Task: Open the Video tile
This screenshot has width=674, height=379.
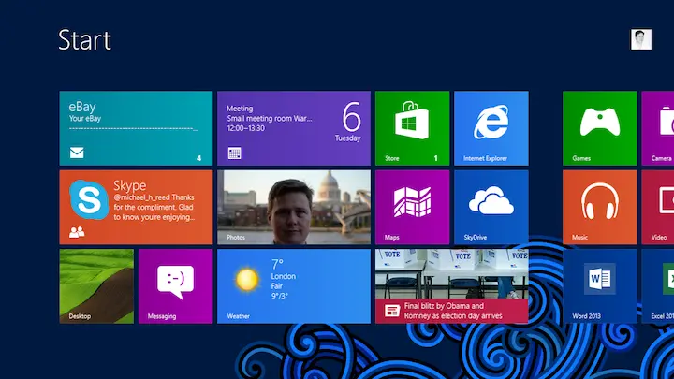Action: (x=661, y=207)
